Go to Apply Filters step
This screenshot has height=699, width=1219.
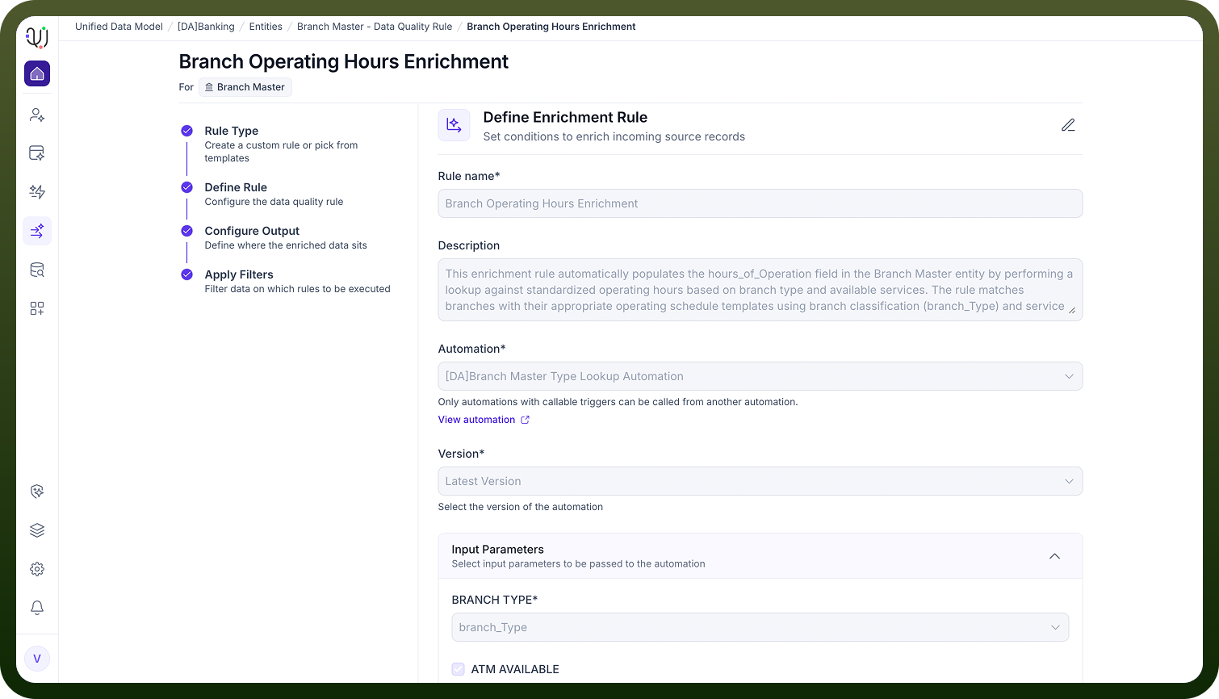point(239,274)
